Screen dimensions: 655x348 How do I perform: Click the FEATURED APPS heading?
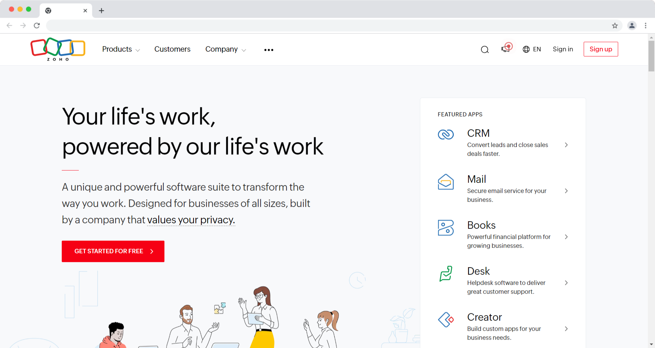point(460,114)
